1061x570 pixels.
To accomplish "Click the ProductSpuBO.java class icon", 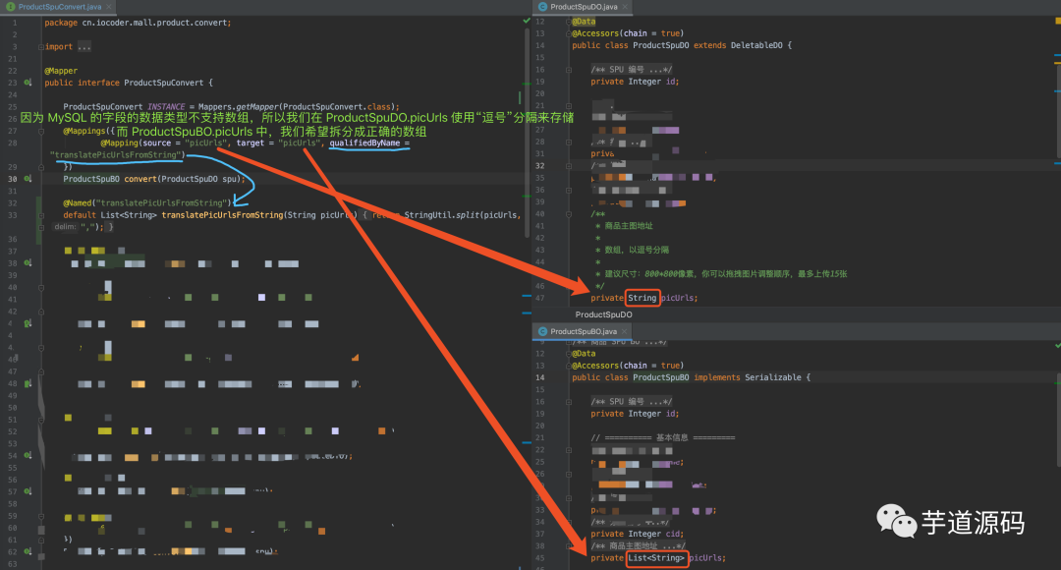I will pyautogui.click(x=542, y=332).
